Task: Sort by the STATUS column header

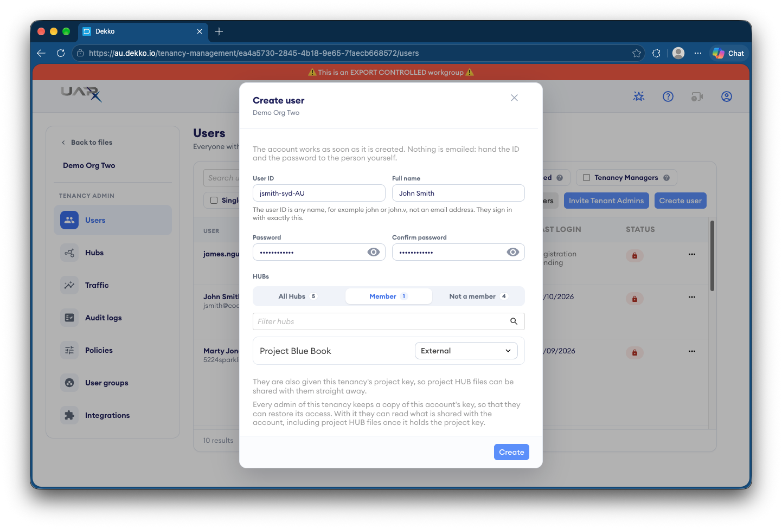Action: (x=640, y=229)
